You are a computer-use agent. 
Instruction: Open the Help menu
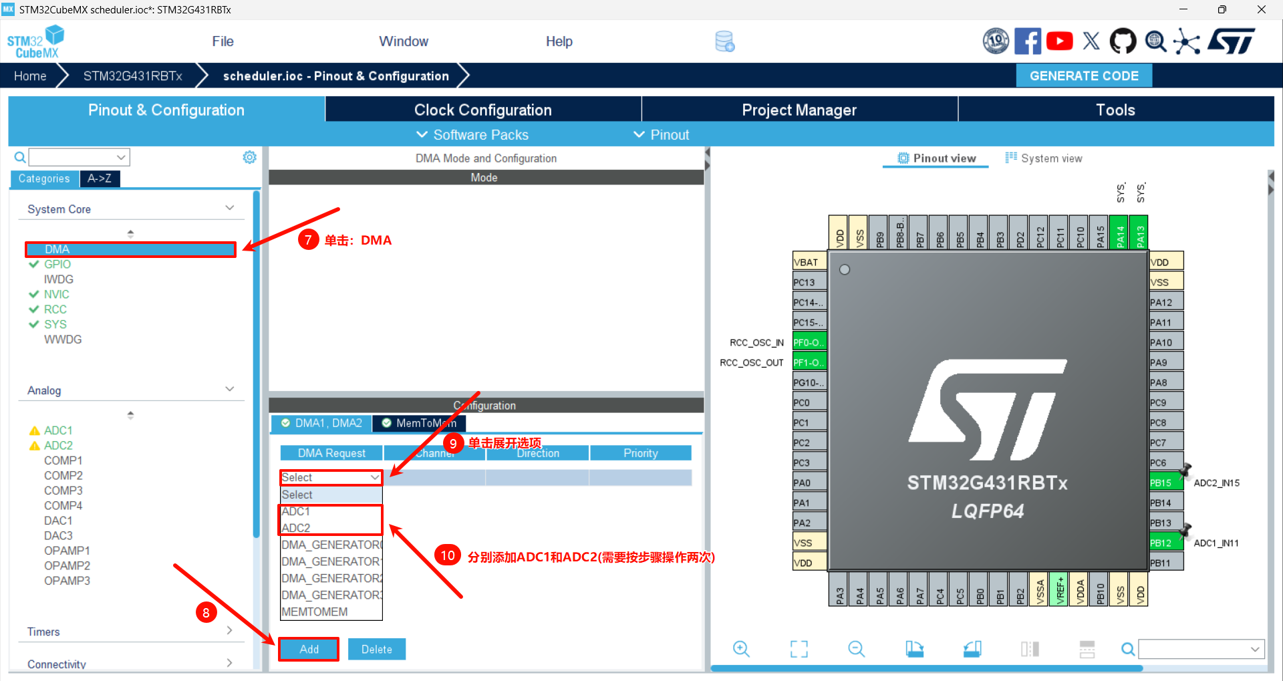[559, 41]
